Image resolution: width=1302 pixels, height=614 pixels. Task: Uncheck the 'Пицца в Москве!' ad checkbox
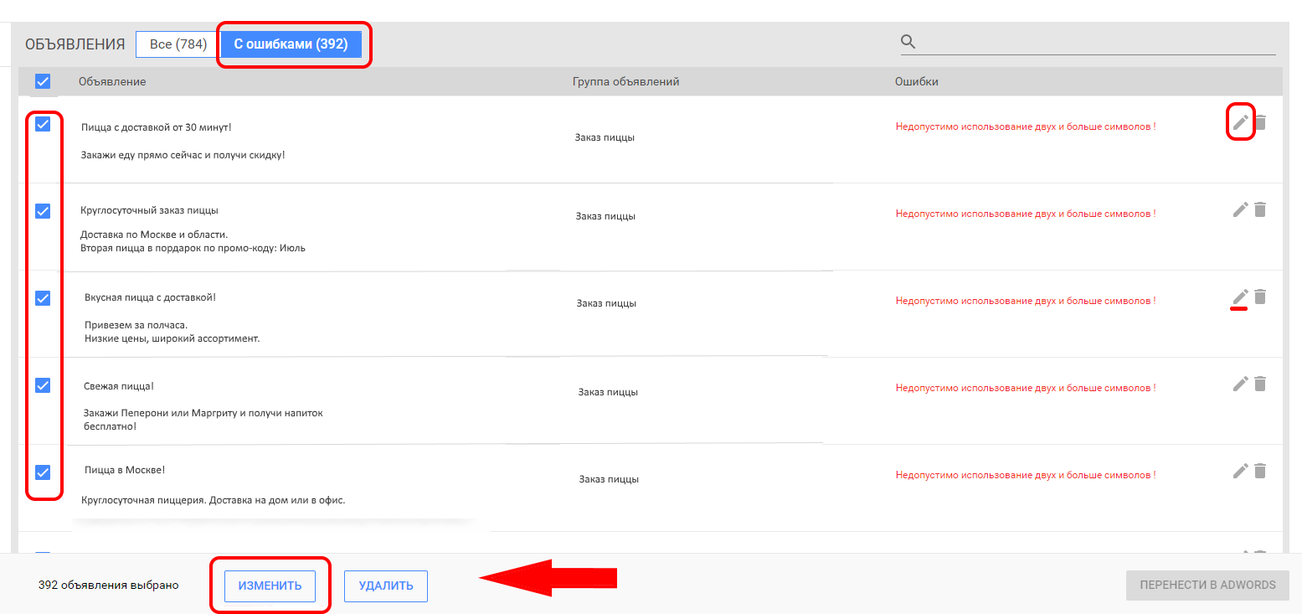[x=43, y=472]
